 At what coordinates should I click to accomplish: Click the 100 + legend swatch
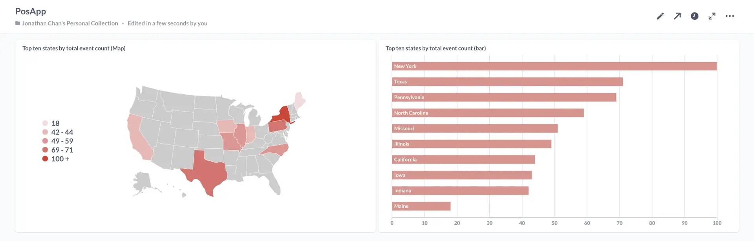point(45,159)
